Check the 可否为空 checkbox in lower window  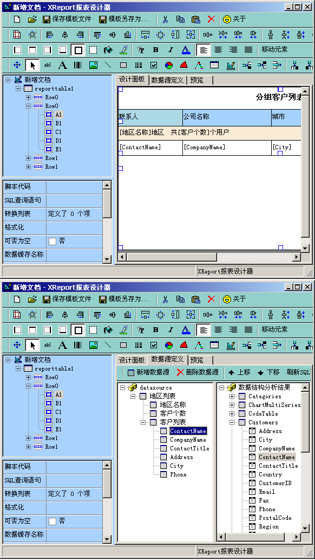[52, 521]
